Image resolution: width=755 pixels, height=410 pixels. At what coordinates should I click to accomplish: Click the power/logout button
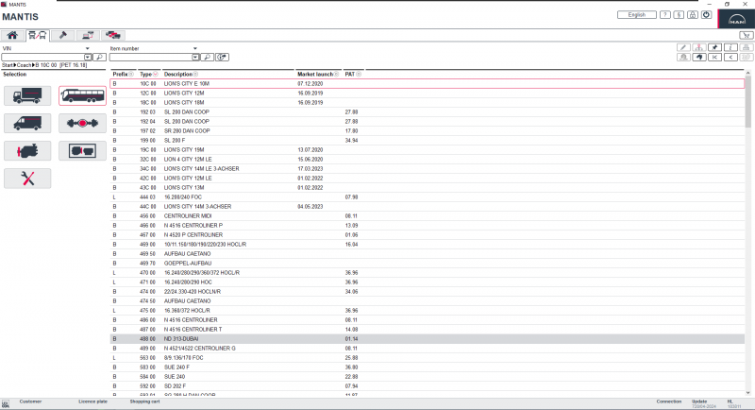[x=706, y=15]
